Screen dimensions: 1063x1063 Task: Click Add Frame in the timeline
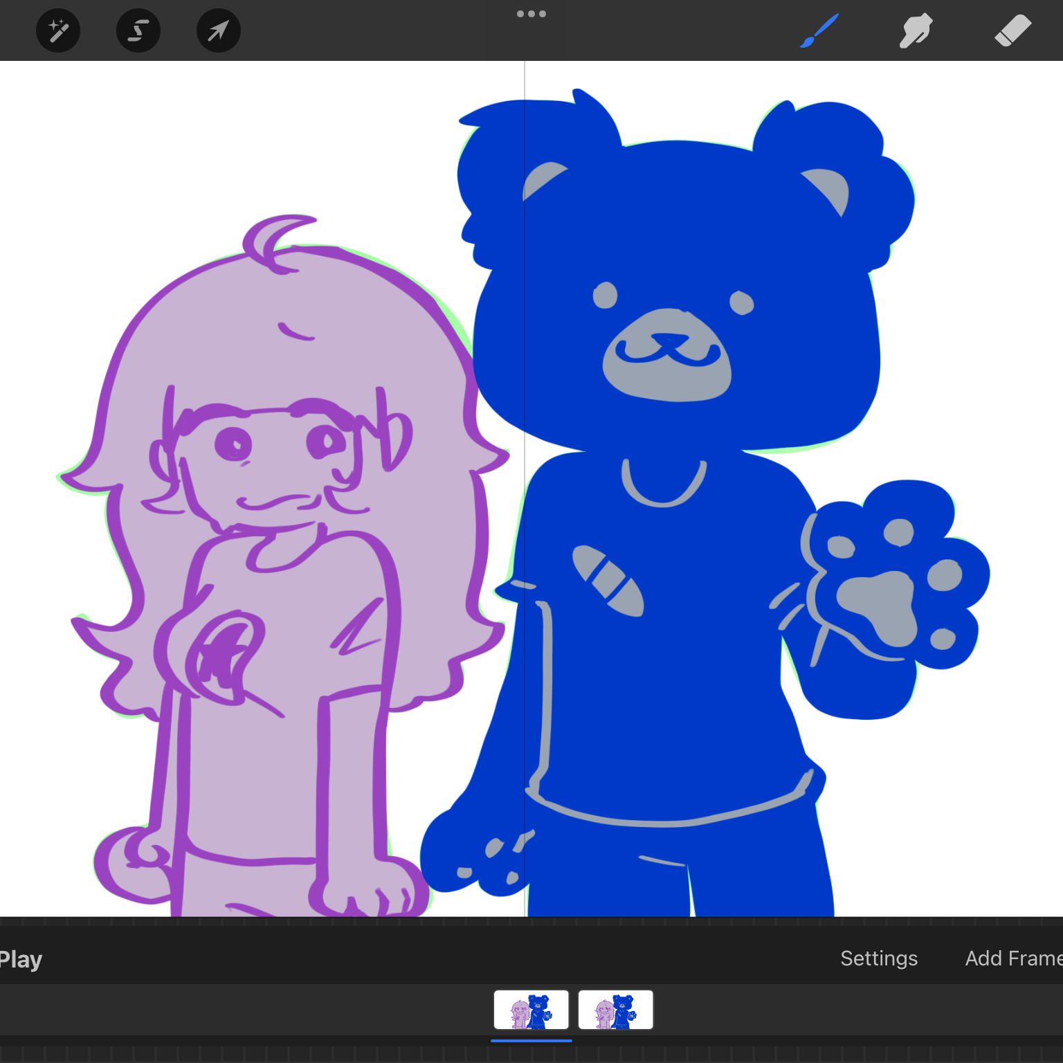click(x=1012, y=958)
